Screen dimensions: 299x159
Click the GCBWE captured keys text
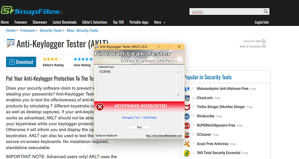coord(105,72)
